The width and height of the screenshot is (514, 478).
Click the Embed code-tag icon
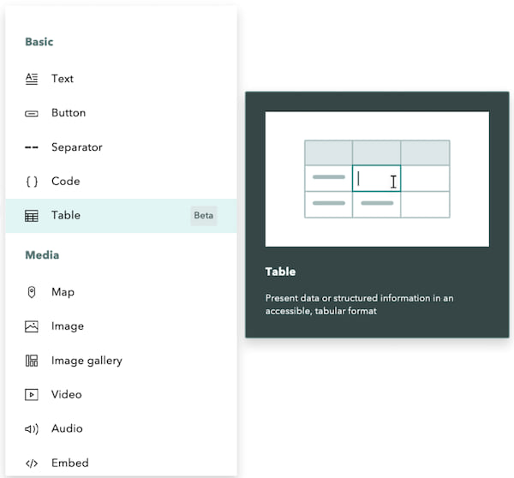coord(32,463)
